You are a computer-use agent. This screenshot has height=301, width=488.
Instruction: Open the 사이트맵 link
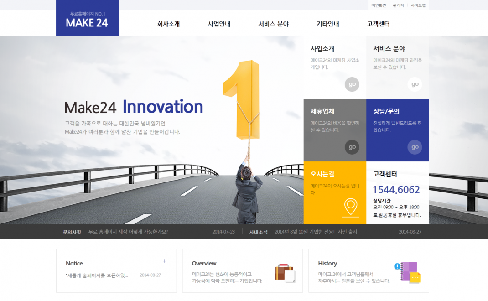418,5
